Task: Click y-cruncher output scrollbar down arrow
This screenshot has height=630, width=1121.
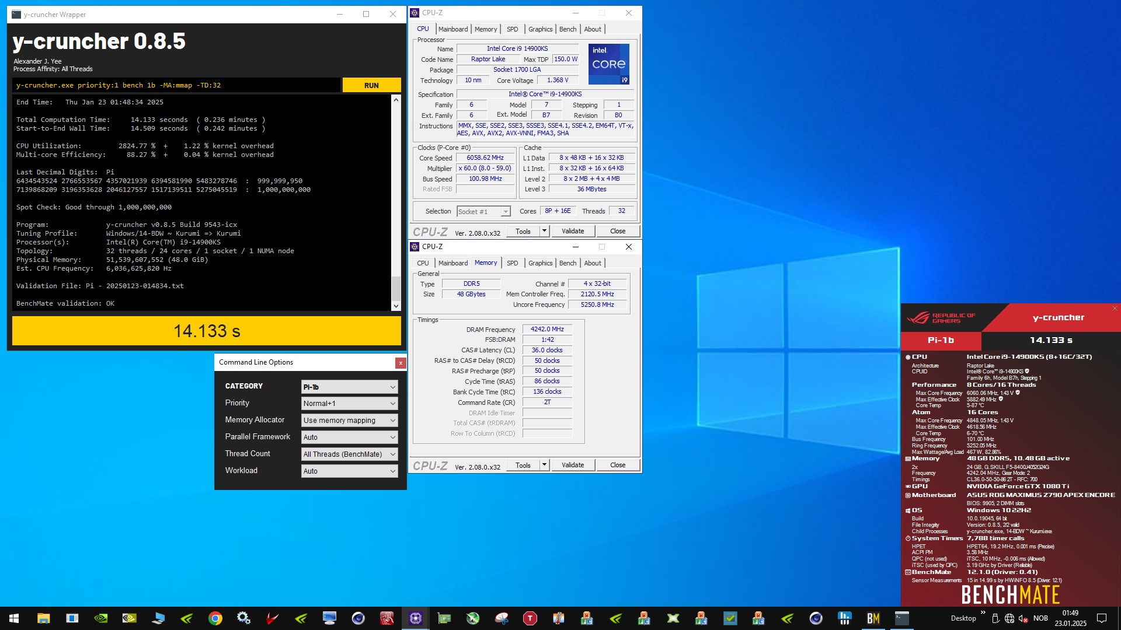Action: 396,306
